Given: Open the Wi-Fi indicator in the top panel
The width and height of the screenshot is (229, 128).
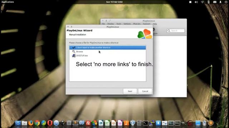Looking at the screenshot, I should pyautogui.click(x=202, y=2).
